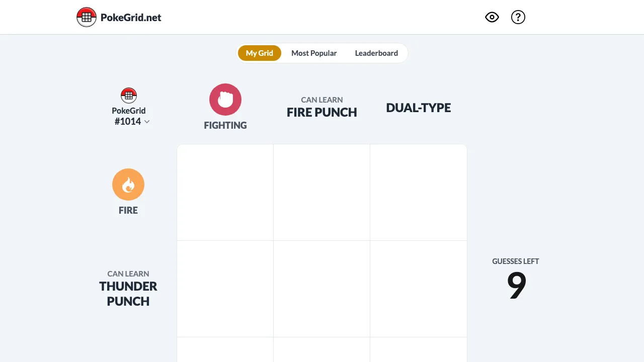Screen dimensions: 644x362
Task: Click the DUAL-TYPE column header
Action: point(419,108)
